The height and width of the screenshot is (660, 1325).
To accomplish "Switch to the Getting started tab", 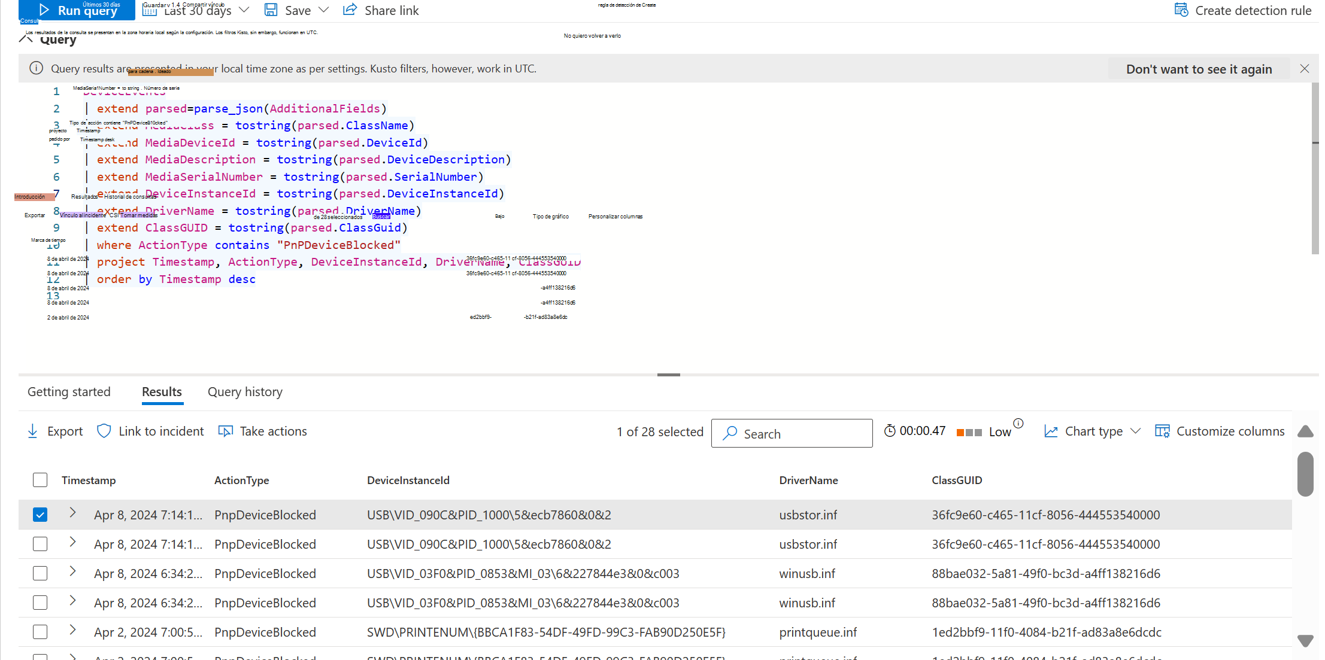I will [x=69, y=392].
